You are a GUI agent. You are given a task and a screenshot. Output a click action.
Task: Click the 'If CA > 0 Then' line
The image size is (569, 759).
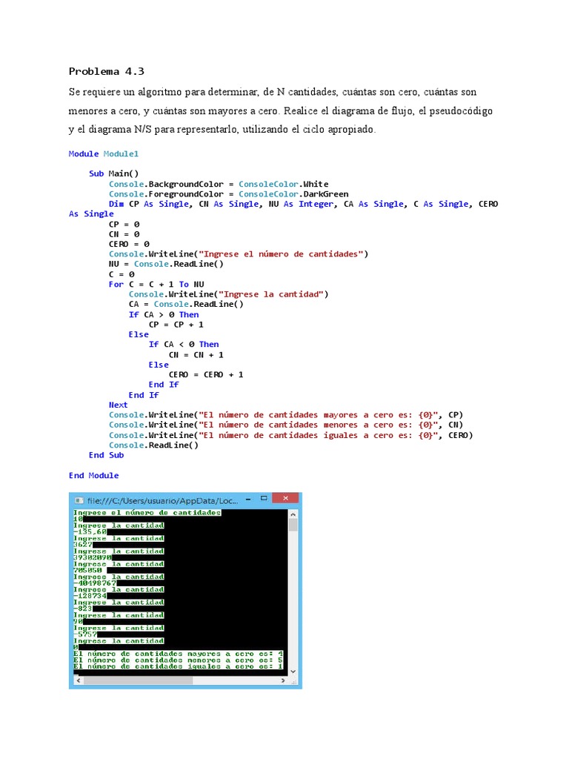pyautogui.click(x=164, y=314)
